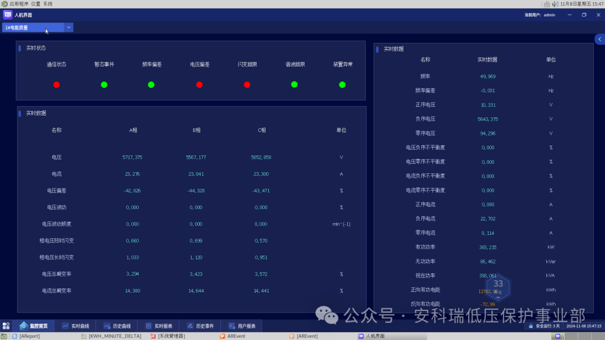Open the 位置 system menu

tap(36, 4)
